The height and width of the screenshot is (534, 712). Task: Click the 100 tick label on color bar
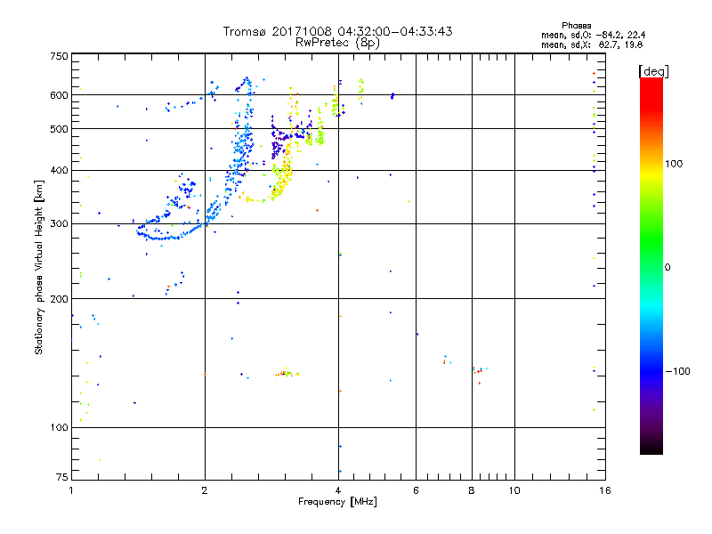pyautogui.click(x=674, y=164)
